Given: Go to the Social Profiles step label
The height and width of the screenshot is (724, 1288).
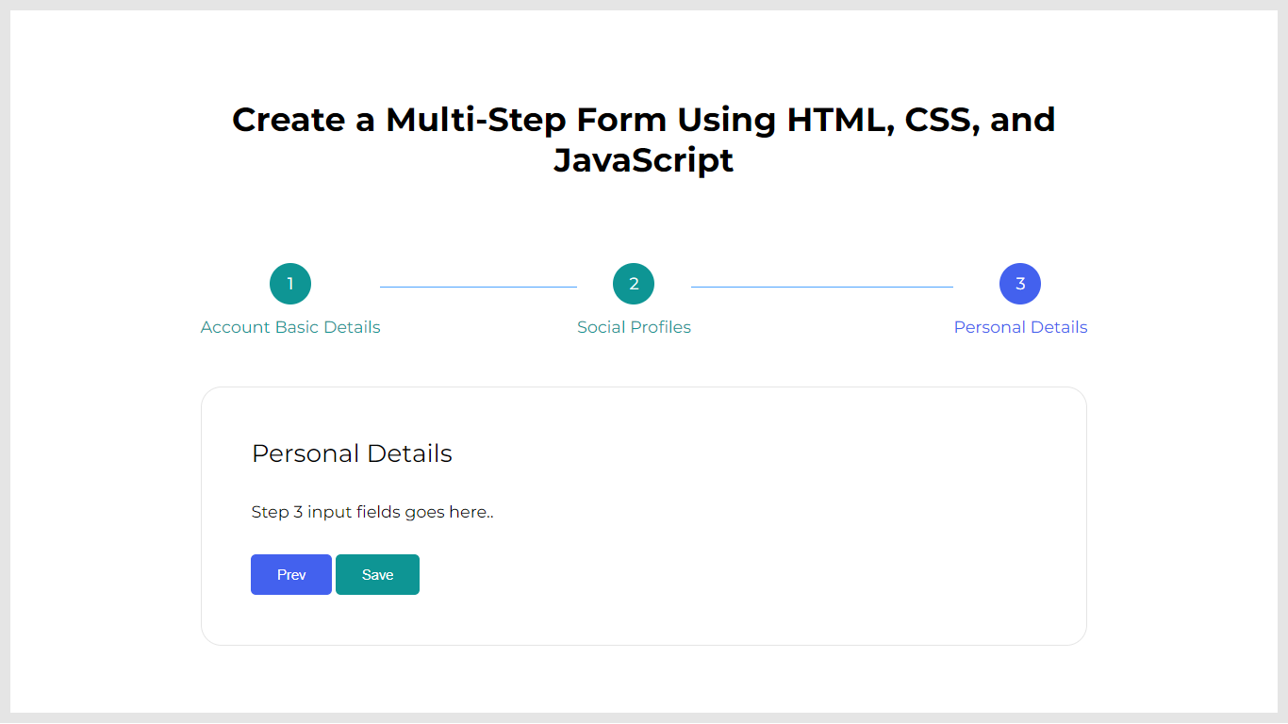Looking at the screenshot, I should coord(634,327).
